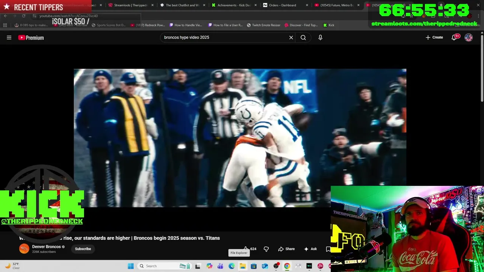Run search with the magnifier button

pos(303,37)
